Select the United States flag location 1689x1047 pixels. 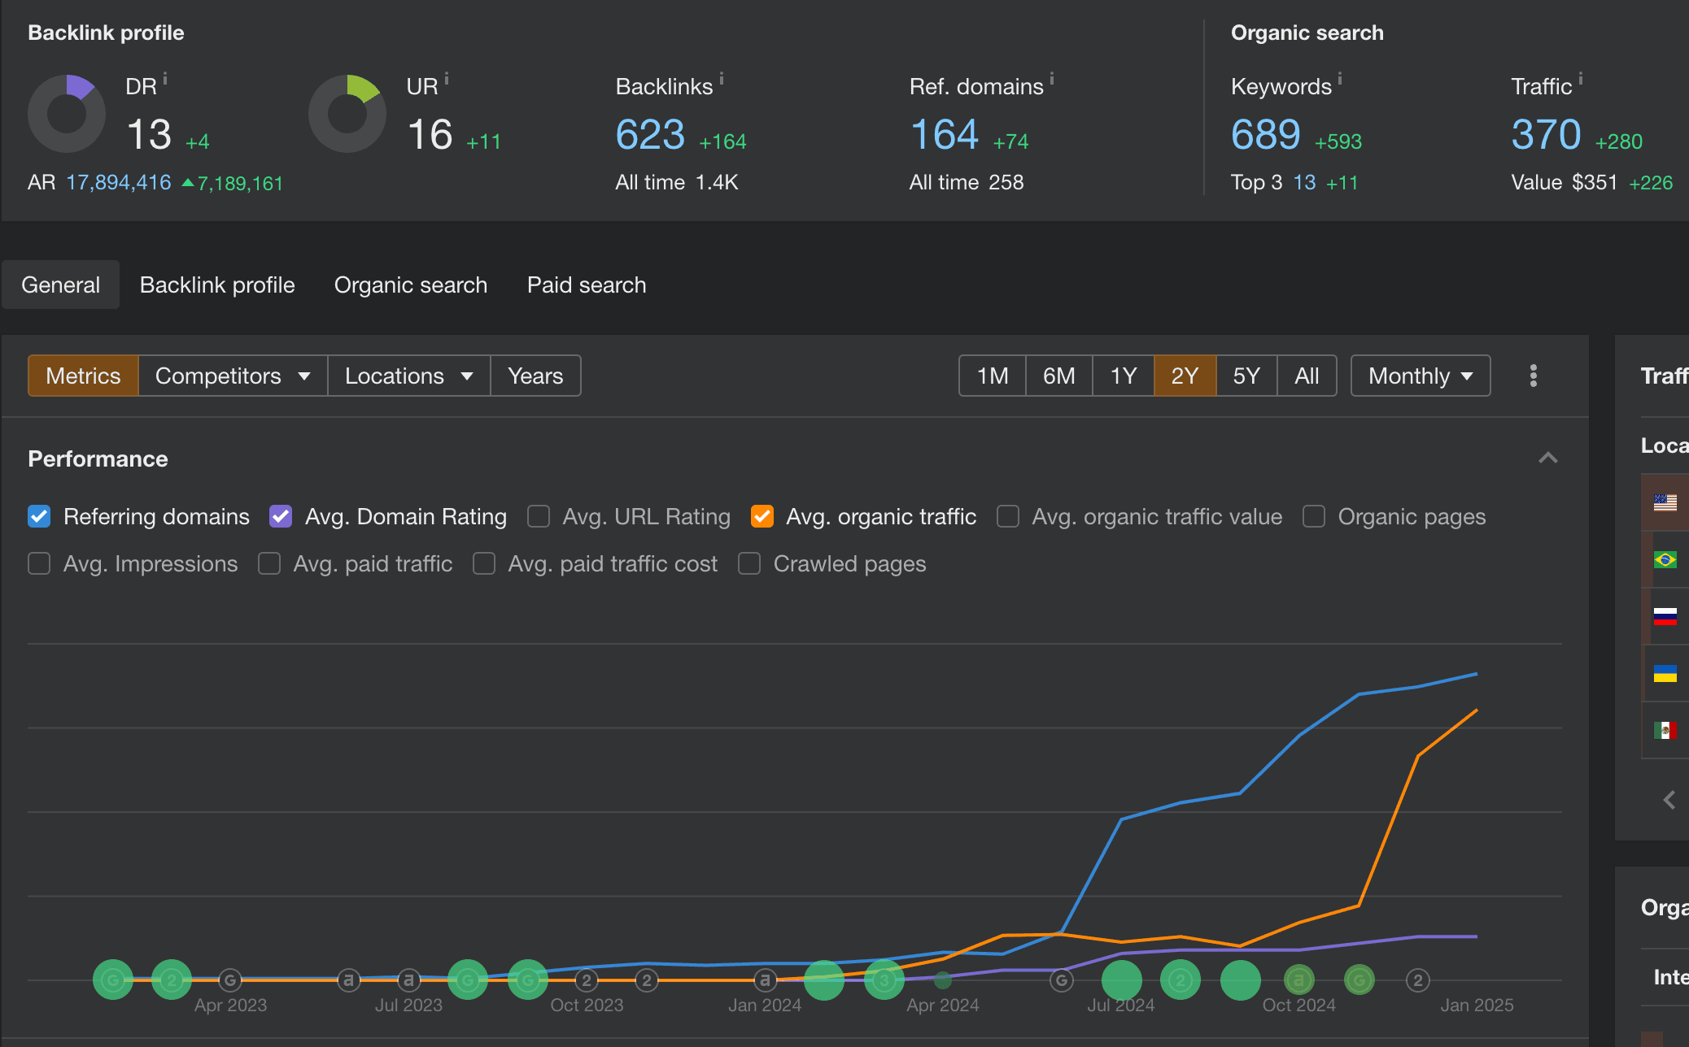(x=1665, y=502)
